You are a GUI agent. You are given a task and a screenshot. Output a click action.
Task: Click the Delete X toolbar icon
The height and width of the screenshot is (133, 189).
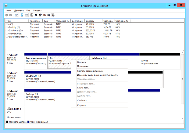pos(36,15)
